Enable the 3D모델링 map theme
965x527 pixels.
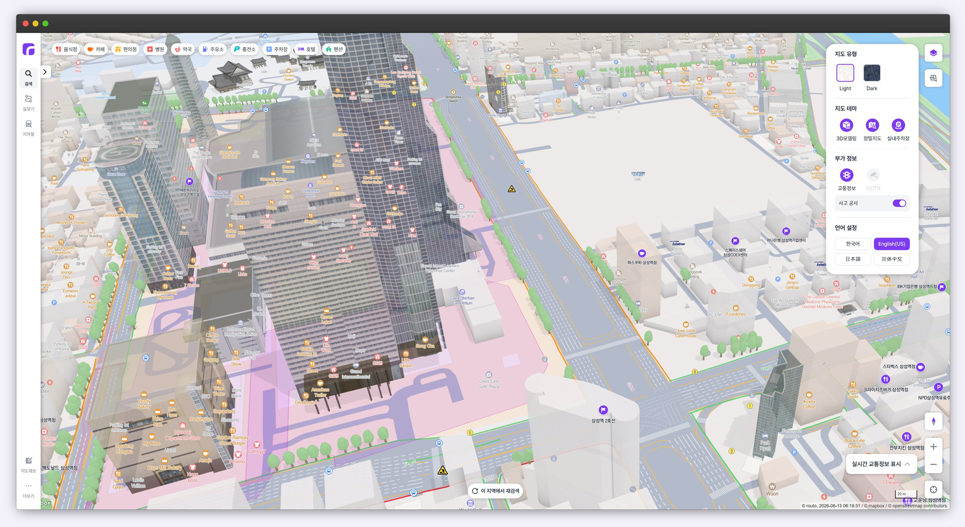pyautogui.click(x=846, y=125)
